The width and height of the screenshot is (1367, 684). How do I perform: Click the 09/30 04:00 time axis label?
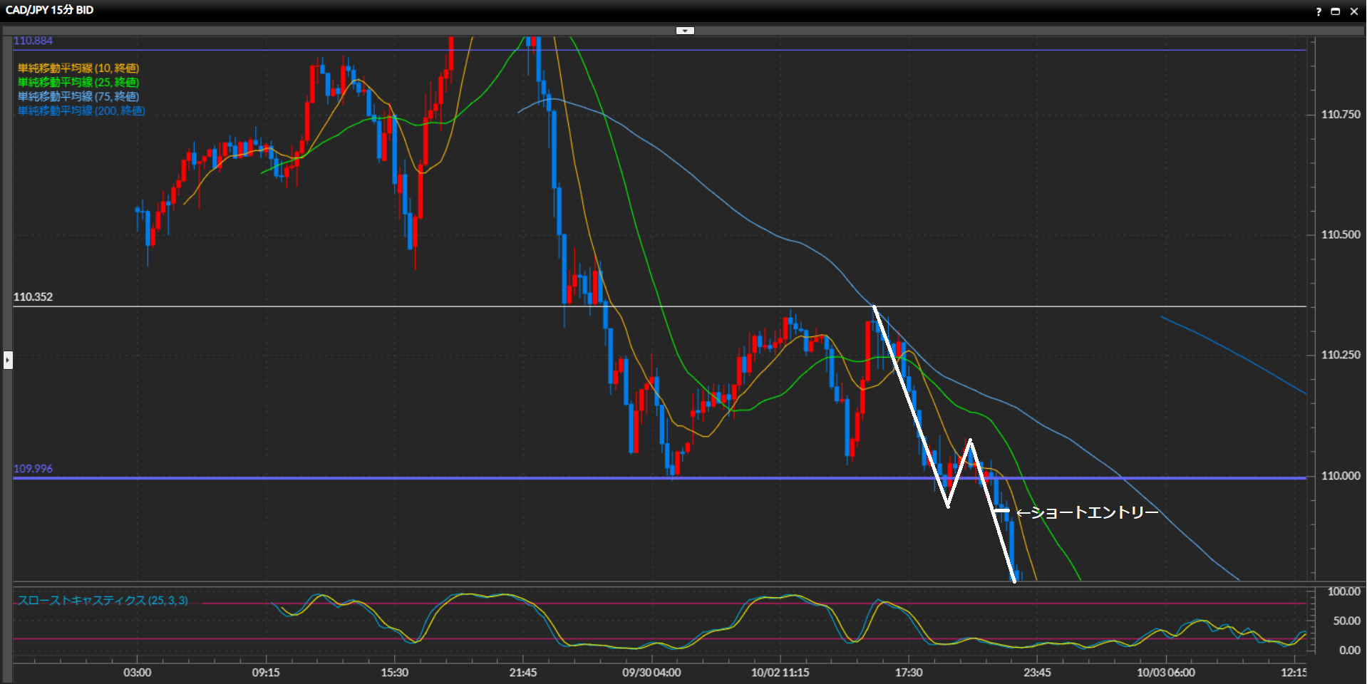coord(651,673)
